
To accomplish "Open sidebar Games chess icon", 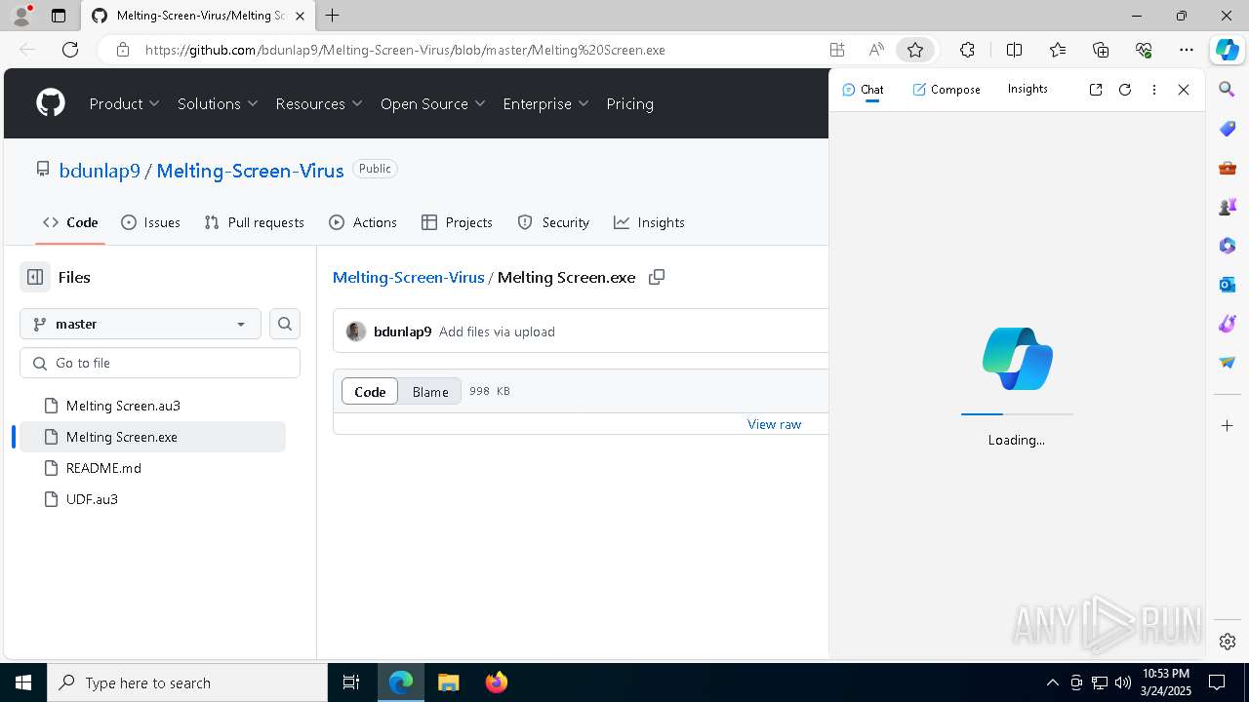I will pyautogui.click(x=1228, y=207).
